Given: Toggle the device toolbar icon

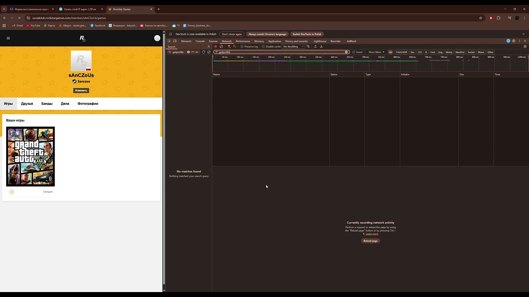Looking at the screenshot, I should click(175, 41).
